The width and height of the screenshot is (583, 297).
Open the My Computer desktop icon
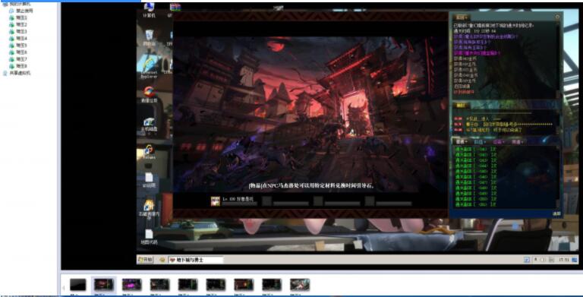[x=149, y=10]
